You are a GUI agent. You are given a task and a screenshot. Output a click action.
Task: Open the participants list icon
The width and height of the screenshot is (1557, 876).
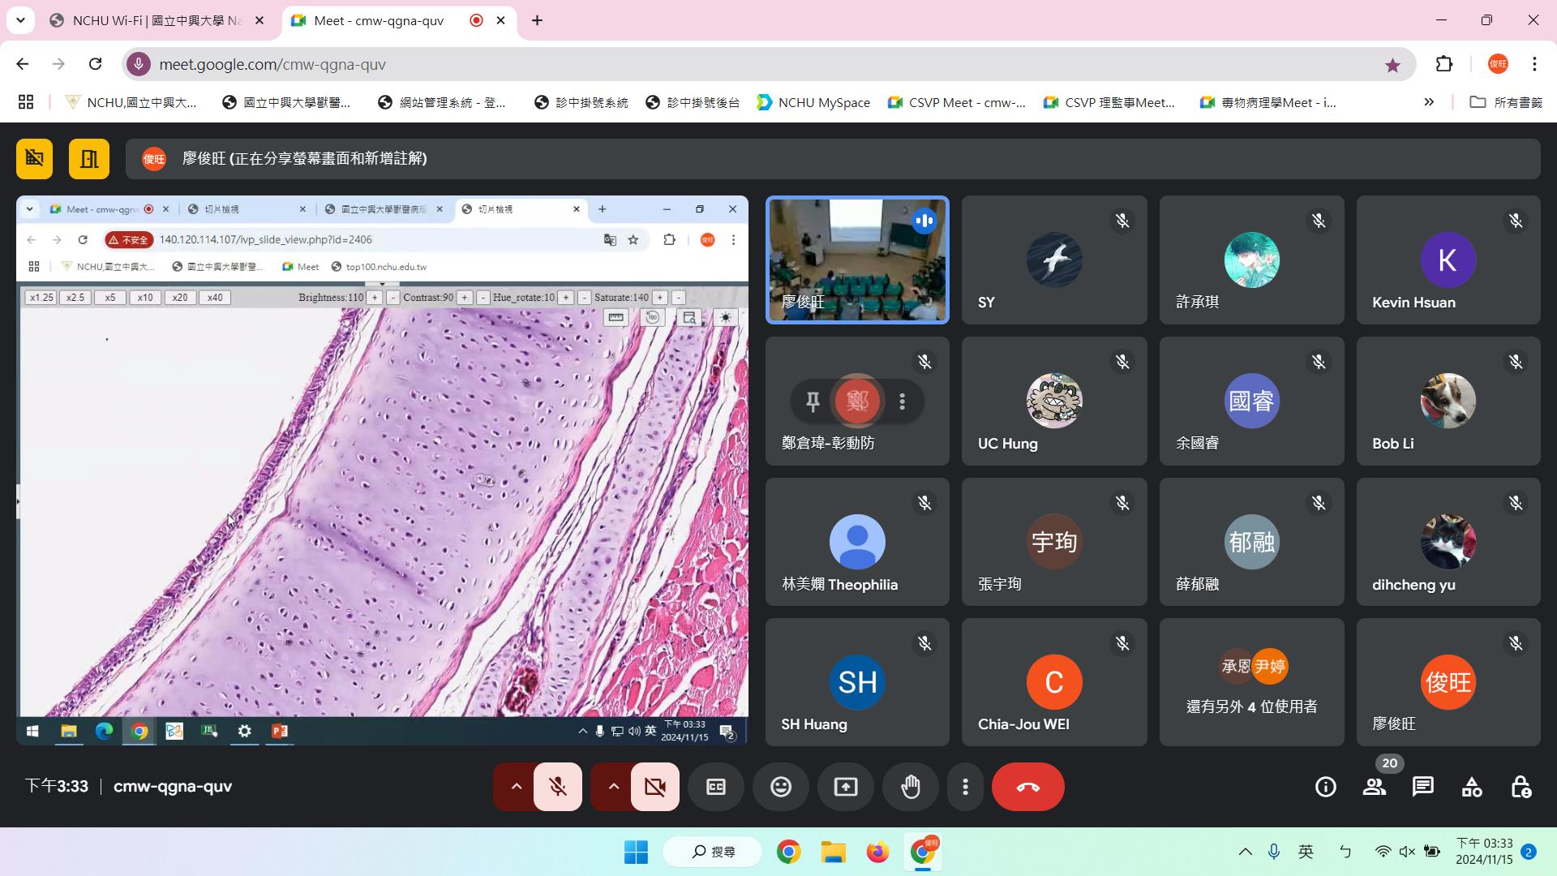1375,787
